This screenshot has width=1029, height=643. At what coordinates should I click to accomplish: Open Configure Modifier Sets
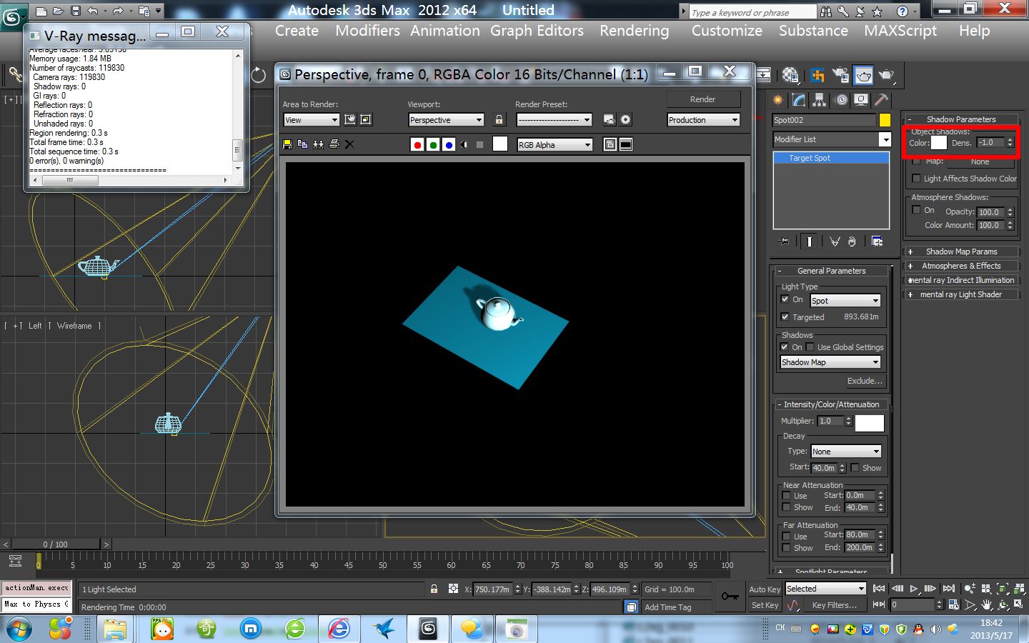[x=878, y=241]
